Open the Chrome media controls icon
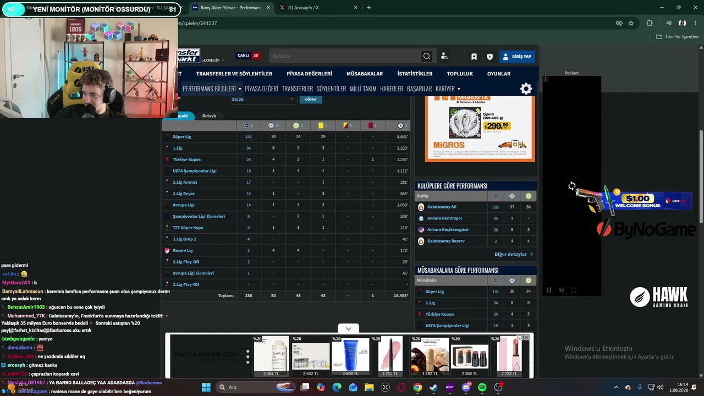This screenshot has height=396, width=704. [x=669, y=23]
